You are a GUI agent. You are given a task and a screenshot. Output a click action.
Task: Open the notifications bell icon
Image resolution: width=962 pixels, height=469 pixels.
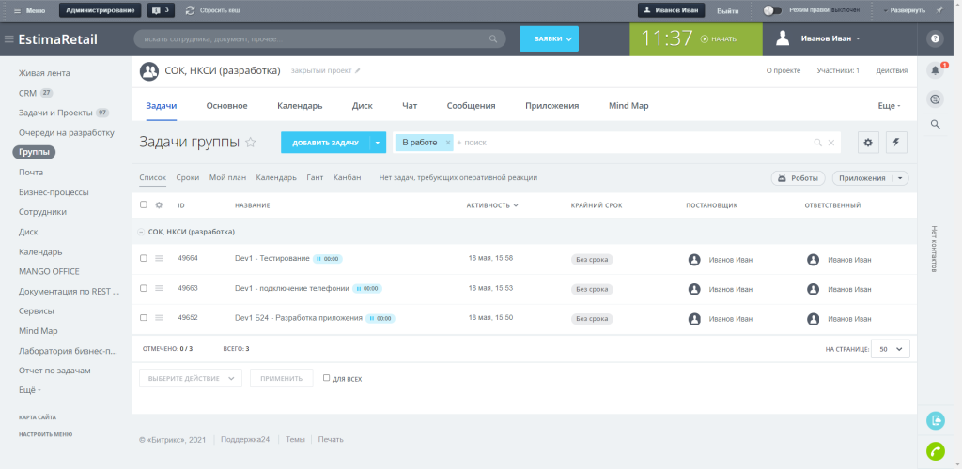pos(935,70)
